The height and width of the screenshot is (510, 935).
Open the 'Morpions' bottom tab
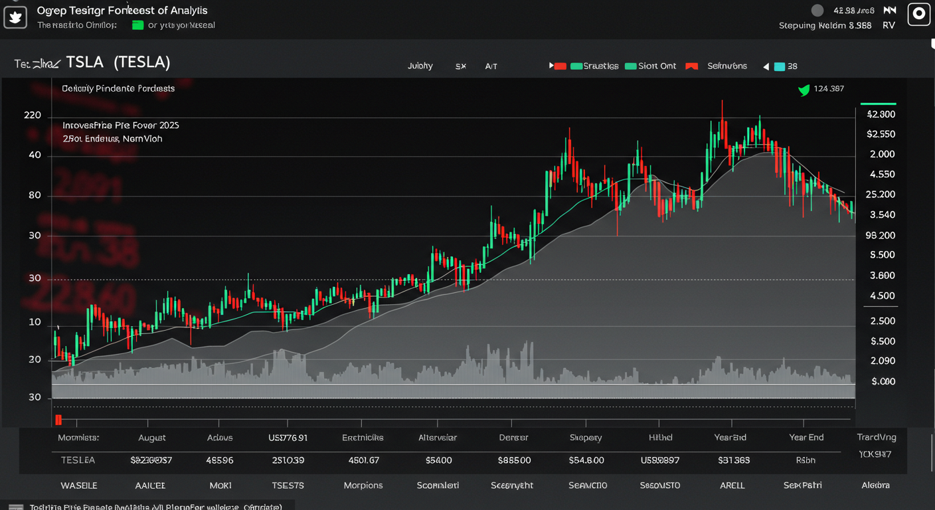pyautogui.click(x=363, y=485)
